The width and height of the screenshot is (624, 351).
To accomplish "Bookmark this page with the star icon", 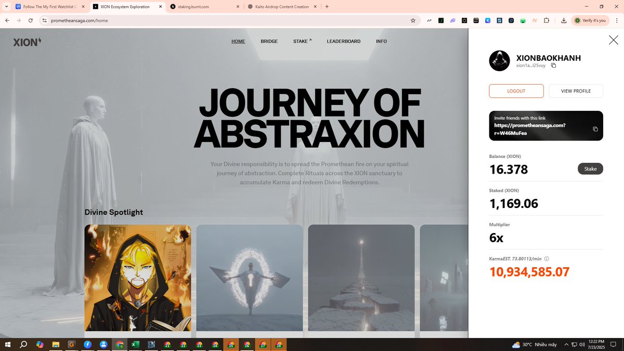I will coord(413,20).
